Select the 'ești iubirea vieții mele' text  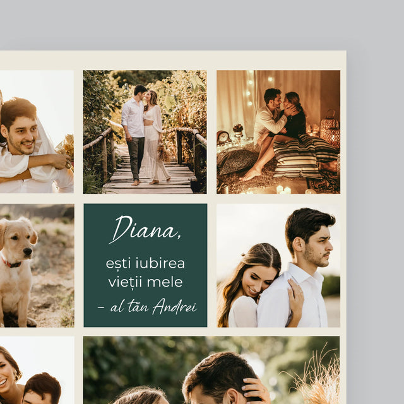(145, 272)
